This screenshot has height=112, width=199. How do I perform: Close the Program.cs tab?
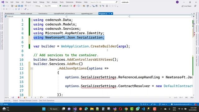point(112,14)
